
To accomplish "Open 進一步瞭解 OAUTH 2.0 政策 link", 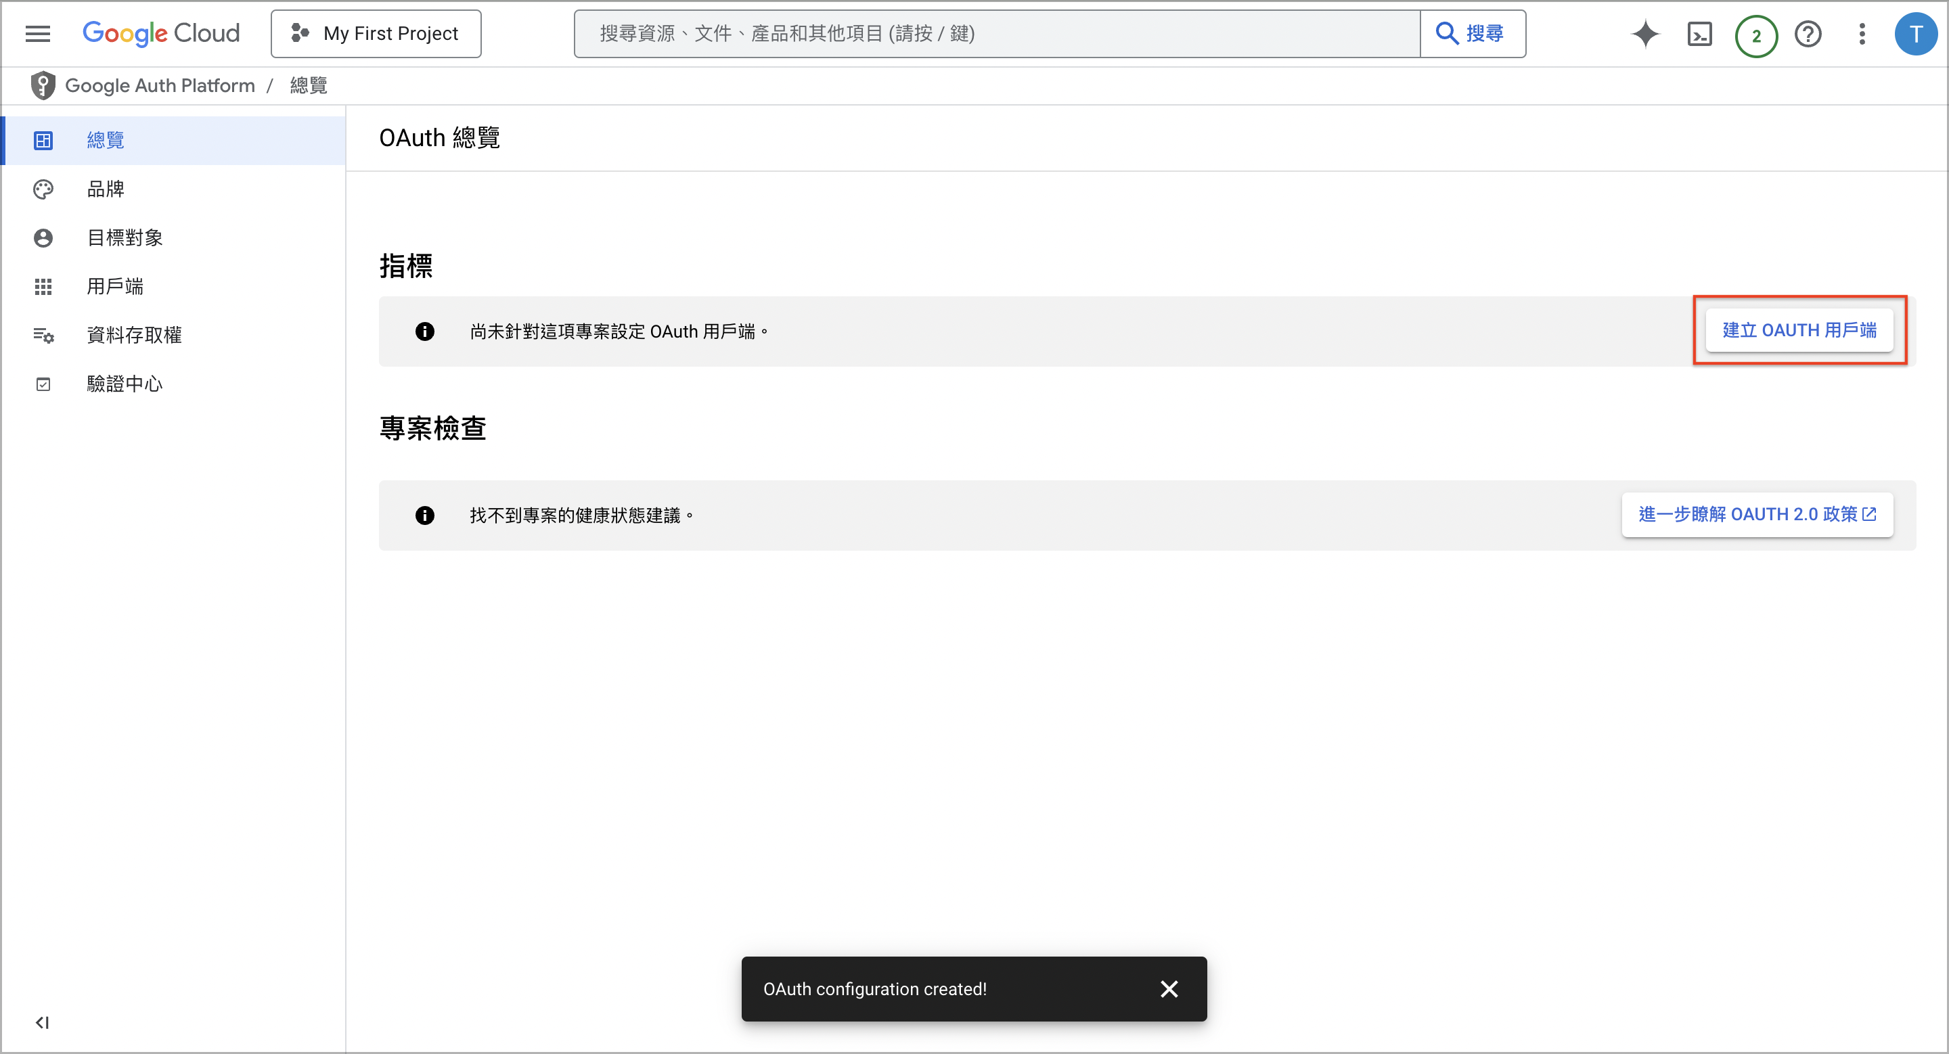I will 1757,514.
